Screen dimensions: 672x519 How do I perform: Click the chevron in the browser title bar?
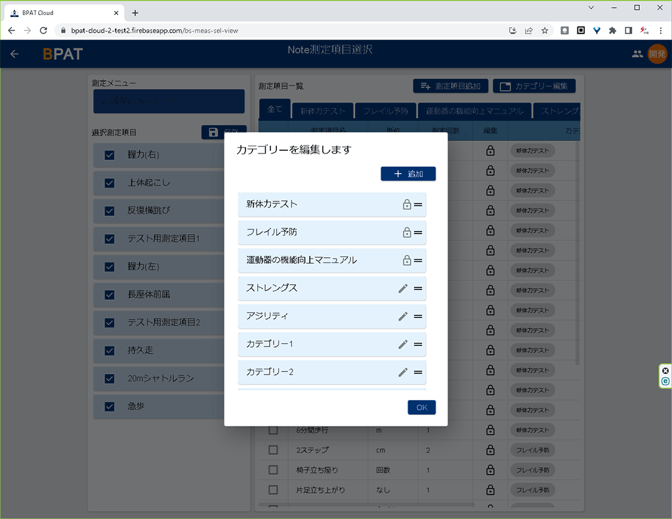[590, 7]
